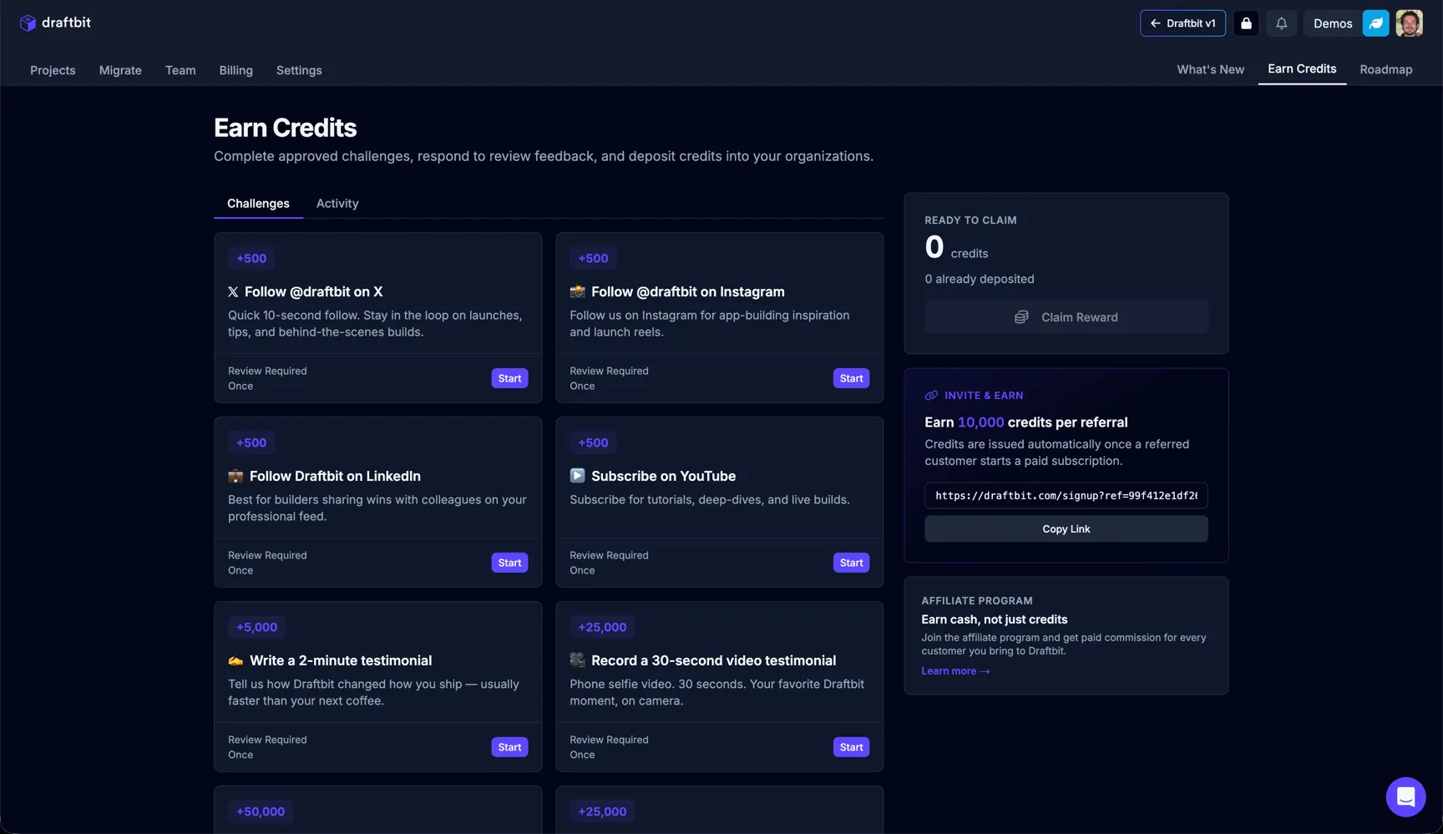Viewport: 1443px width, 834px height.
Task: Click the referral URL field
Action: pyautogui.click(x=1066, y=496)
